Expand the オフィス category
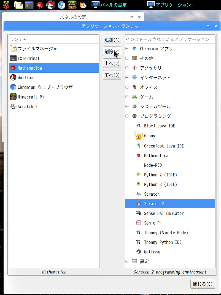This screenshot has width=221, height=295. click(127, 87)
